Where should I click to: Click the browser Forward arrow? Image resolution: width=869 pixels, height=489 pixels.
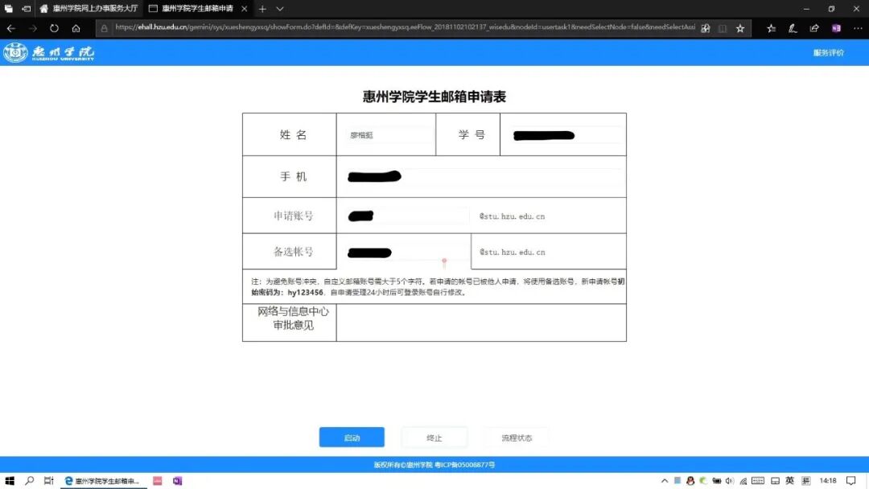pos(33,28)
